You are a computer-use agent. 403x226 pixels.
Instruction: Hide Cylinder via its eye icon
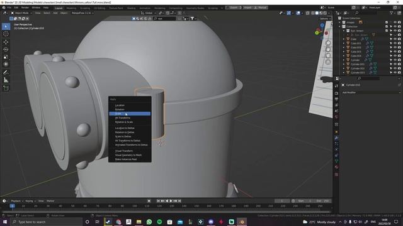tap(395, 60)
